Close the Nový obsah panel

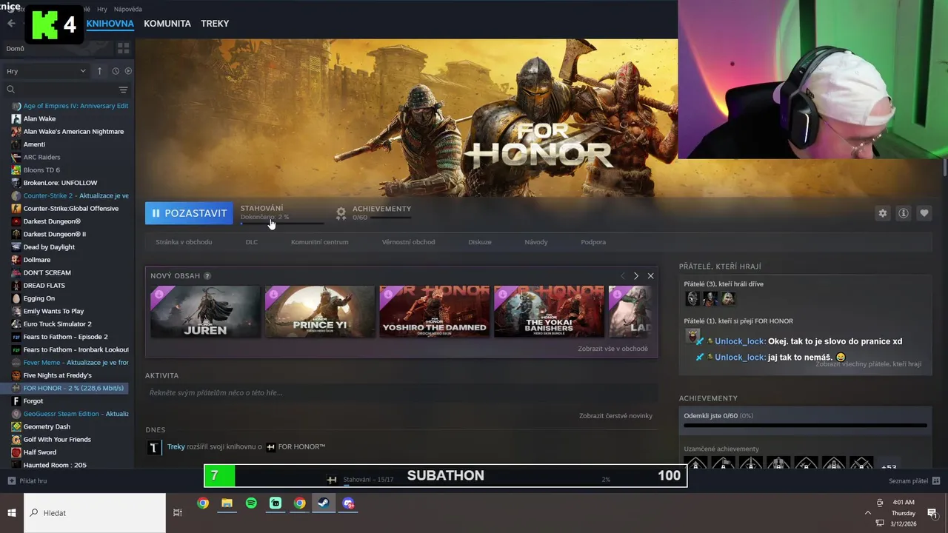pos(650,276)
